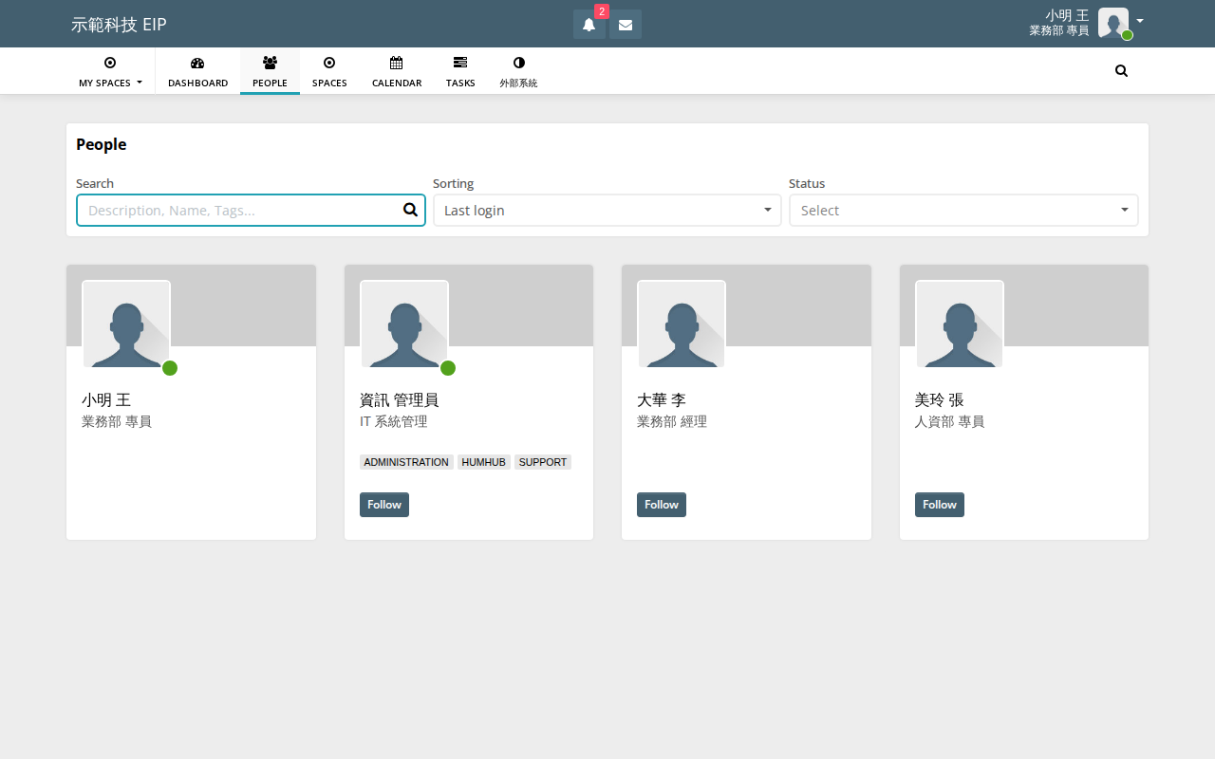1215x759 pixels.
Task: Follow 大華 李
Action: [x=662, y=505]
